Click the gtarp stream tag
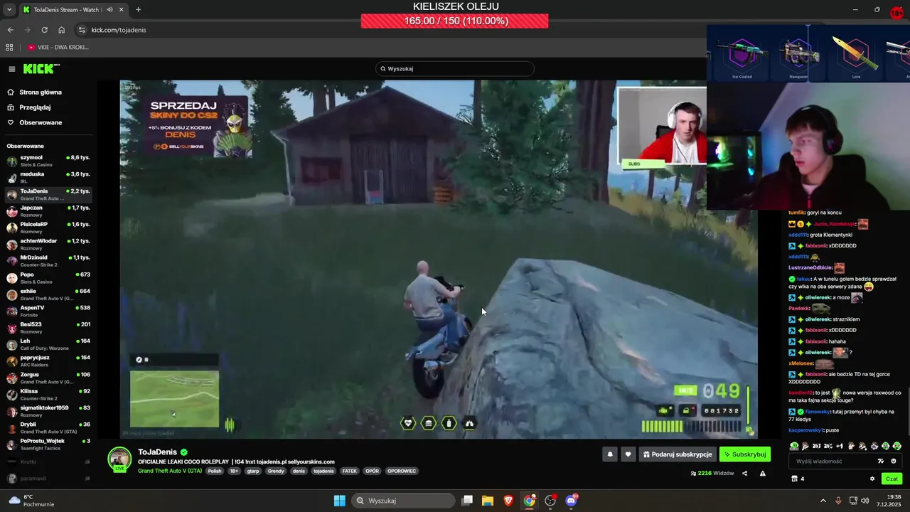910x512 pixels. pos(253,471)
